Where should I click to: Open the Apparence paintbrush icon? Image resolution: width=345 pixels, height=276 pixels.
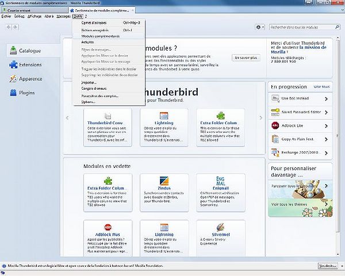[x=13, y=79]
